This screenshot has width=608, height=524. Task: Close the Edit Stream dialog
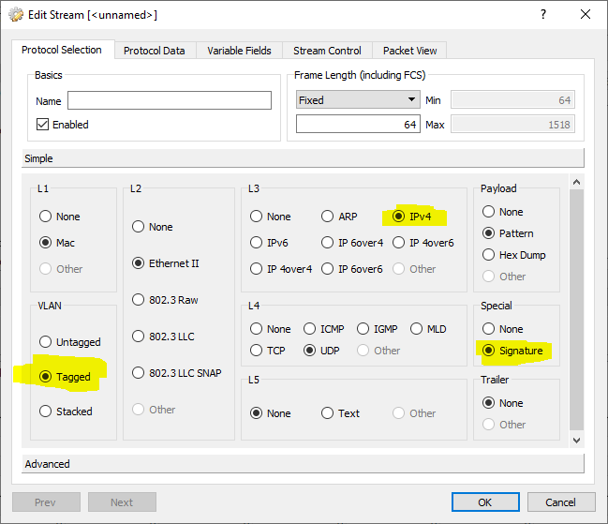pyautogui.click(x=586, y=14)
